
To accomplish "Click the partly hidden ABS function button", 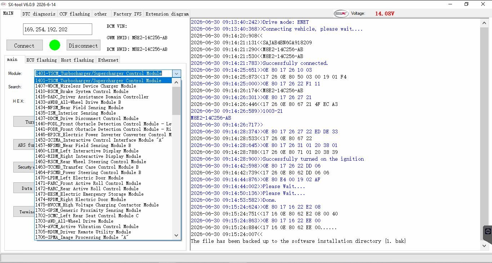I will [x=24, y=145].
